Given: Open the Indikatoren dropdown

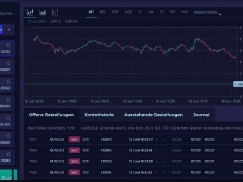Looking at the screenshot, I should point(208,13).
